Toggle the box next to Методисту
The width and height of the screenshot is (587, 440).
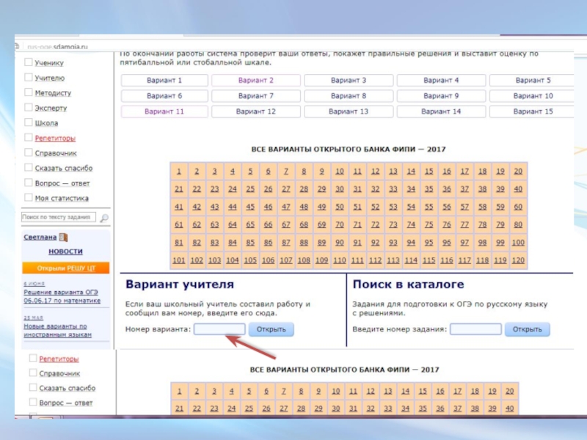(29, 93)
